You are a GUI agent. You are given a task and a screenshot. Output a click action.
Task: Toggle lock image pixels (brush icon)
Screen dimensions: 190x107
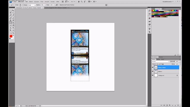[x=159, y=64]
